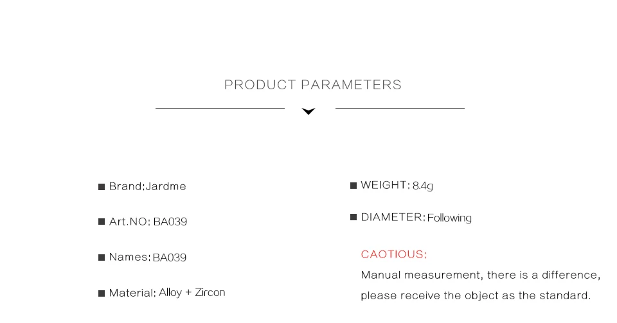Click the PRODUCT PARAMETERS heading
Screen dimensions: 617x323
(x=313, y=85)
